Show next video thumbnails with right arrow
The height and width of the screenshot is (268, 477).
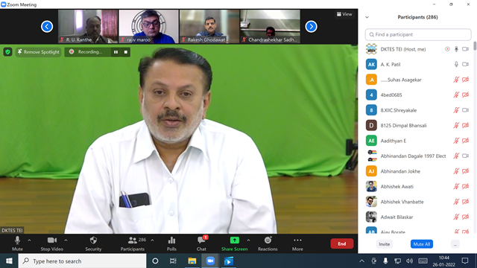pos(311,27)
